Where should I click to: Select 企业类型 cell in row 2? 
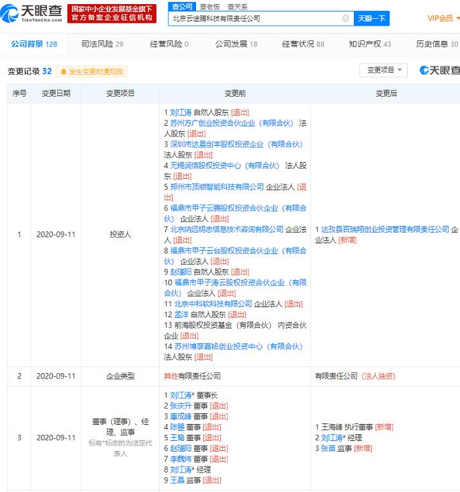120,376
